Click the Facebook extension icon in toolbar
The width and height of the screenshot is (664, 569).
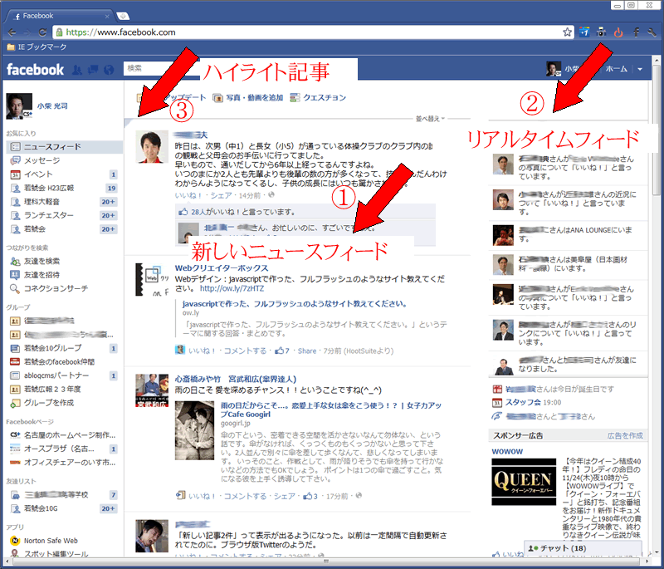(x=636, y=32)
